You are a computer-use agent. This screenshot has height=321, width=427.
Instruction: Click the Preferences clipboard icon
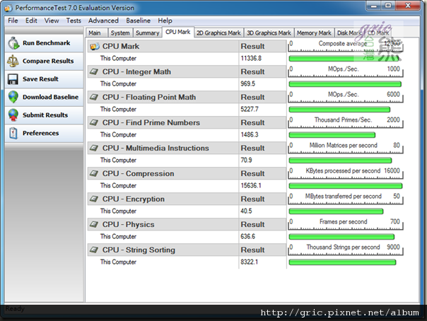click(13, 133)
